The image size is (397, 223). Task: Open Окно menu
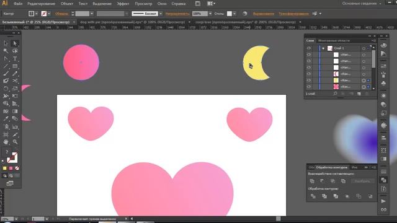point(162,4)
